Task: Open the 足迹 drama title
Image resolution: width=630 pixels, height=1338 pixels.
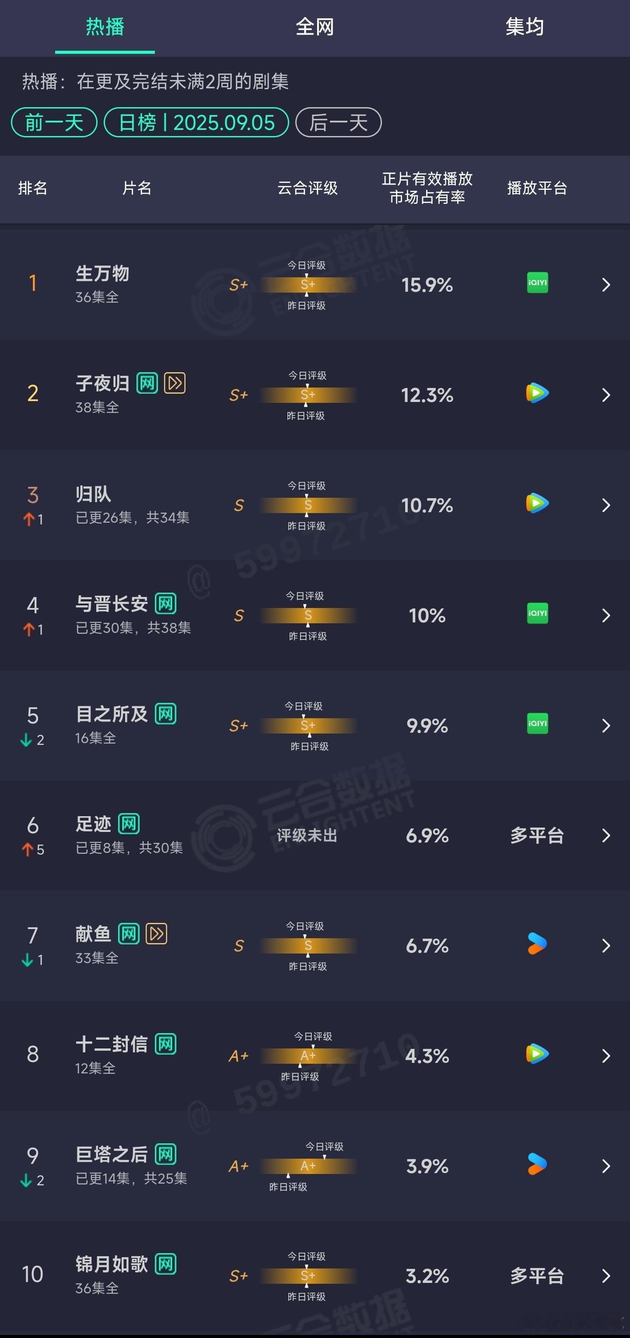Action: 94,824
